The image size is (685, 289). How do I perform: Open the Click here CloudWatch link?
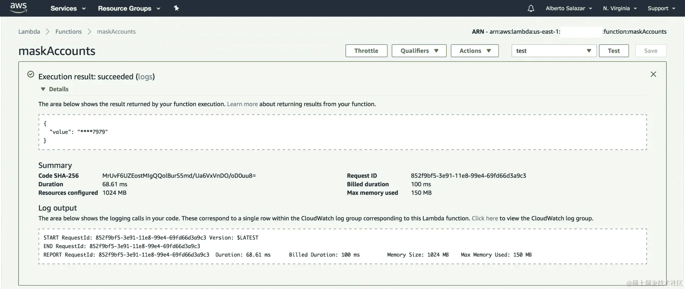pyautogui.click(x=485, y=218)
